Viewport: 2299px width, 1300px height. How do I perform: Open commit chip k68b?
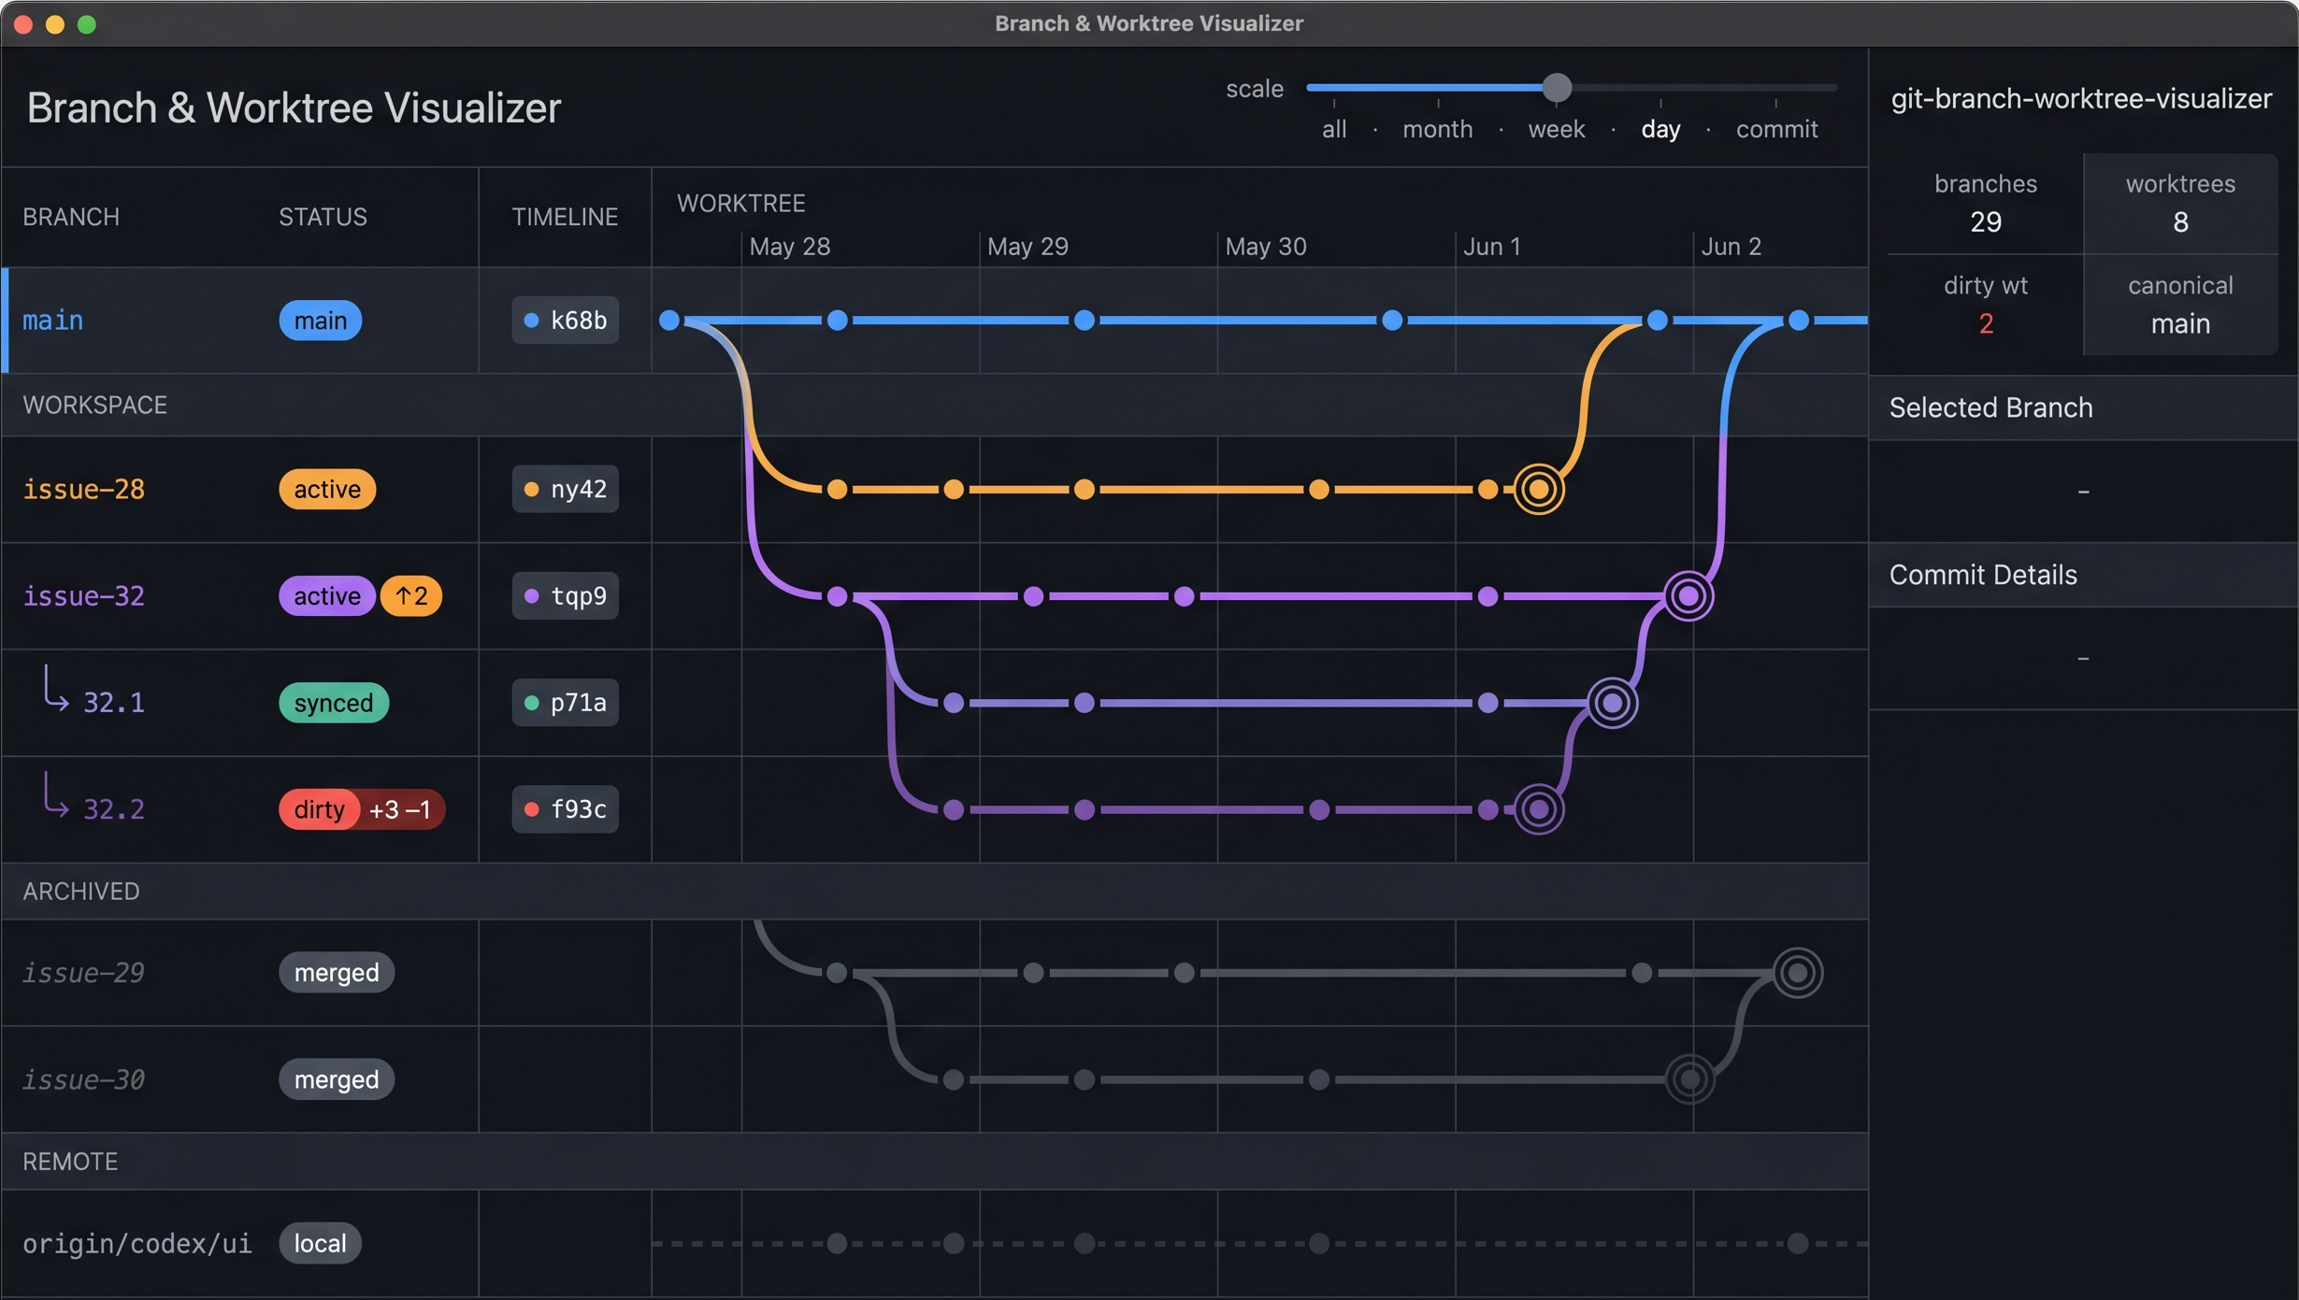tap(565, 321)
